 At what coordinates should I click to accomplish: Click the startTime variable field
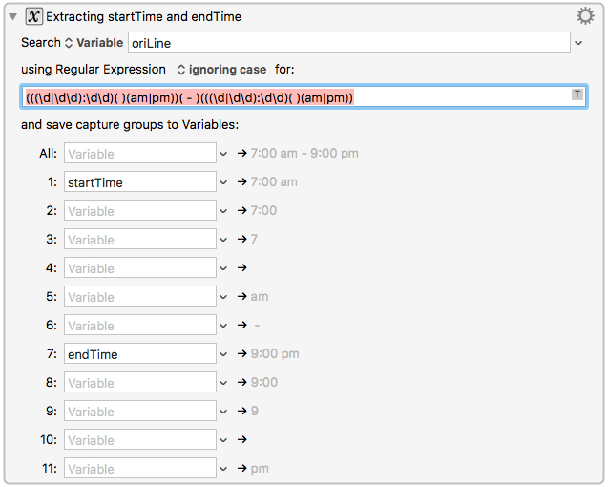pyautogui.click(x=139, y=182)
